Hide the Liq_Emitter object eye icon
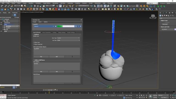Screen dimensions: 176x99 (3, 26)
